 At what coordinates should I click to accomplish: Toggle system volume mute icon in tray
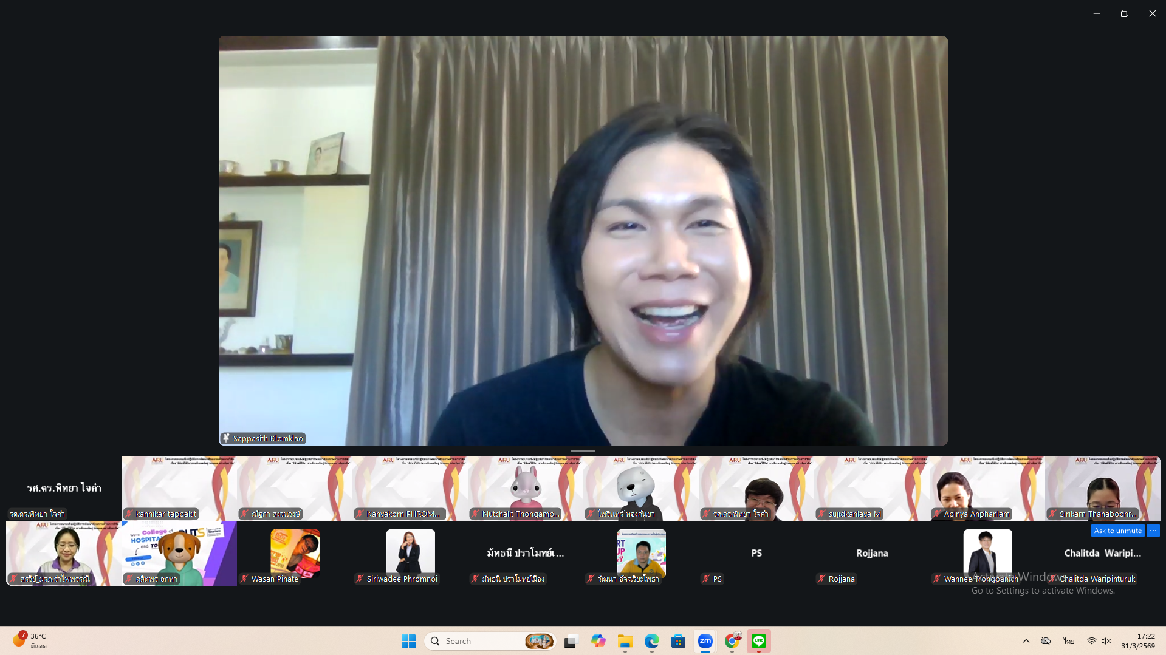point(1106,641)
